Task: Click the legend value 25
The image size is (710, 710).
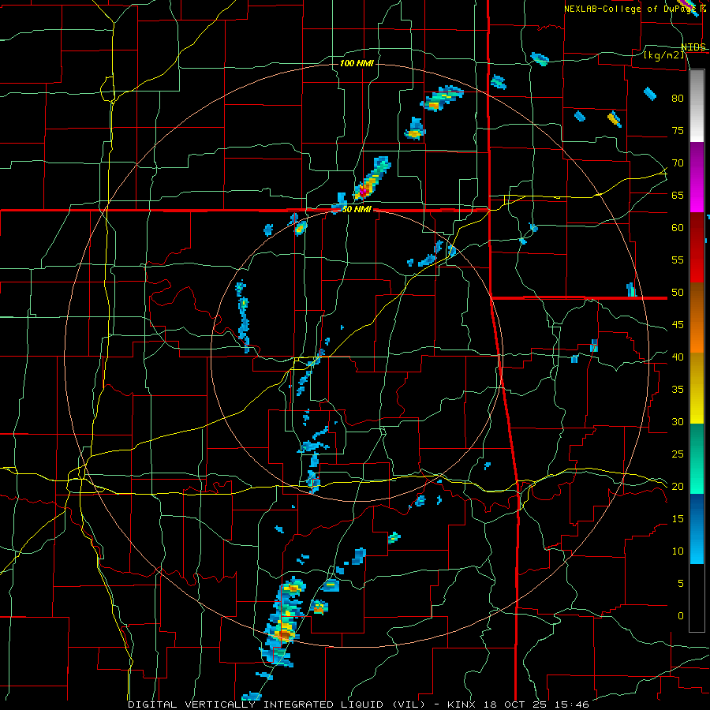Action: (x=678, y=454)
